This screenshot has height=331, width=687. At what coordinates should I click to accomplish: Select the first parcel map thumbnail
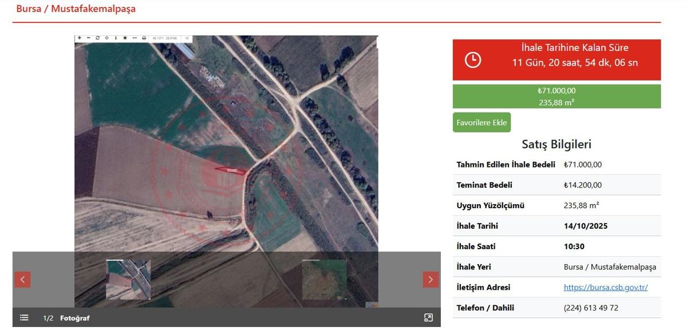(x=128, y=280)
